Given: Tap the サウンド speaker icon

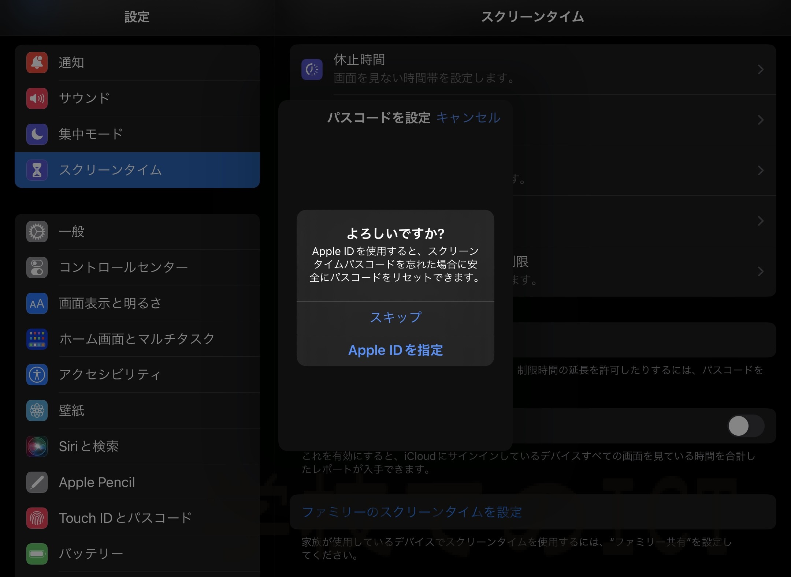Looking at the screenshot, I should pyautogui.click(x=37, y=98).
